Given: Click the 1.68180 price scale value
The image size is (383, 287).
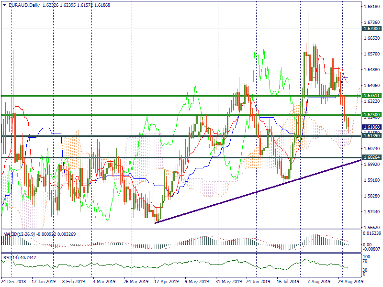Looking at the screenshot, I should click(x=372, y=7).
